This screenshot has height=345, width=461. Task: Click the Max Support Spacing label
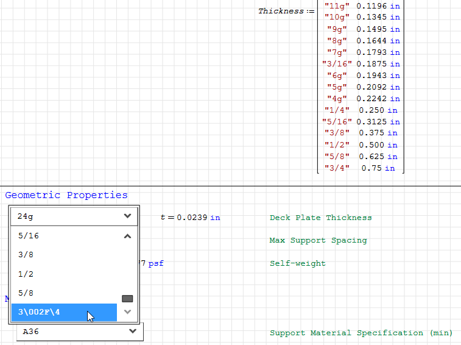pyautogui.click(x=318, y=240)
